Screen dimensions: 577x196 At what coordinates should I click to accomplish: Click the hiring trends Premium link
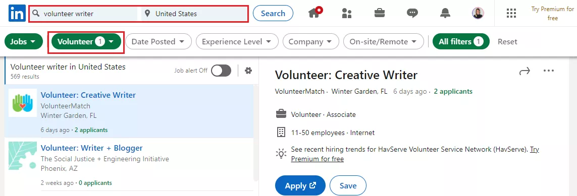pyautogui.click(x=415, y=154)
